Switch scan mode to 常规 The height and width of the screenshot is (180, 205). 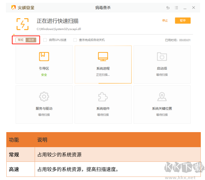[x=21, y=40]
